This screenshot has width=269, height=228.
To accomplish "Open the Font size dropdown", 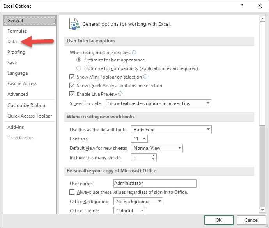I will 139,139.
